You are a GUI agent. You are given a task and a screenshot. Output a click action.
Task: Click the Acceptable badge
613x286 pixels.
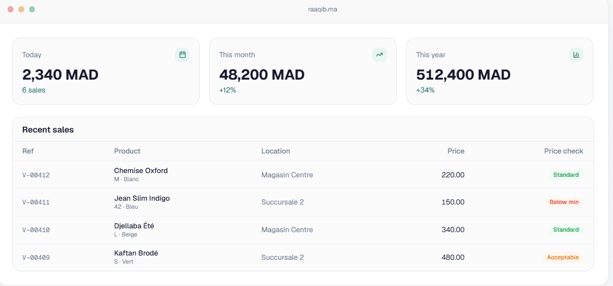click(563, 257)
